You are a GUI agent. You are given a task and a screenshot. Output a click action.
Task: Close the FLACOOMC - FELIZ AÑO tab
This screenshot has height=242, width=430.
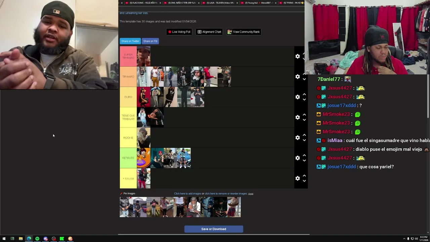(x=160, y=3)
